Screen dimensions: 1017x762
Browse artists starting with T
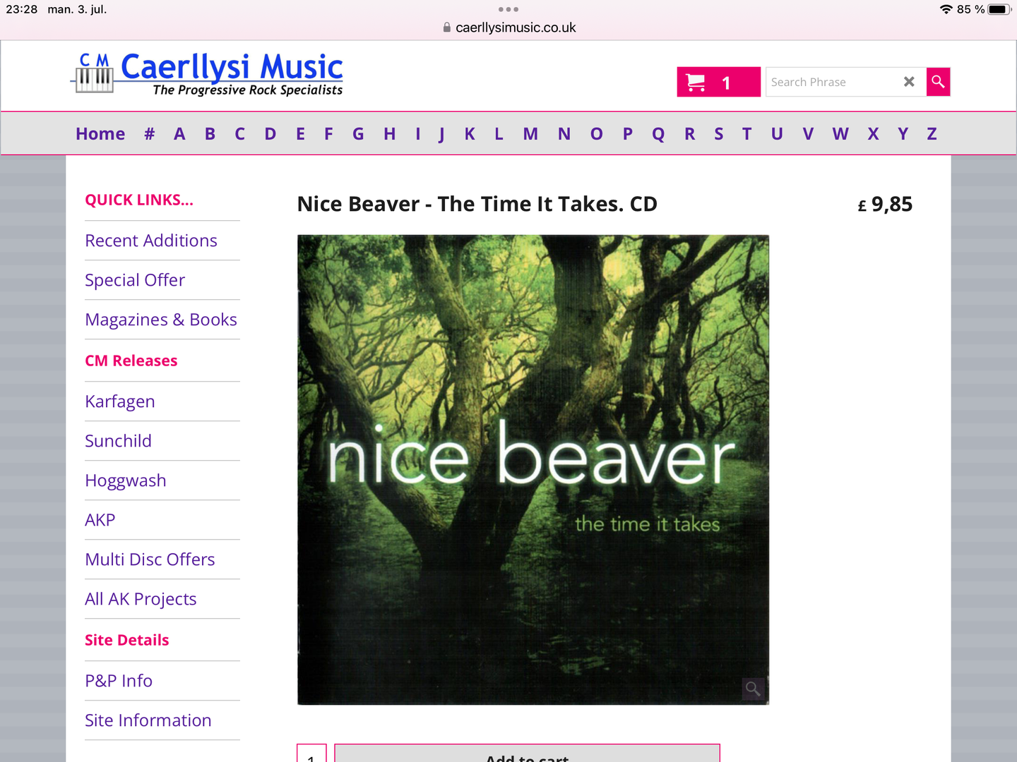[747, 134]
